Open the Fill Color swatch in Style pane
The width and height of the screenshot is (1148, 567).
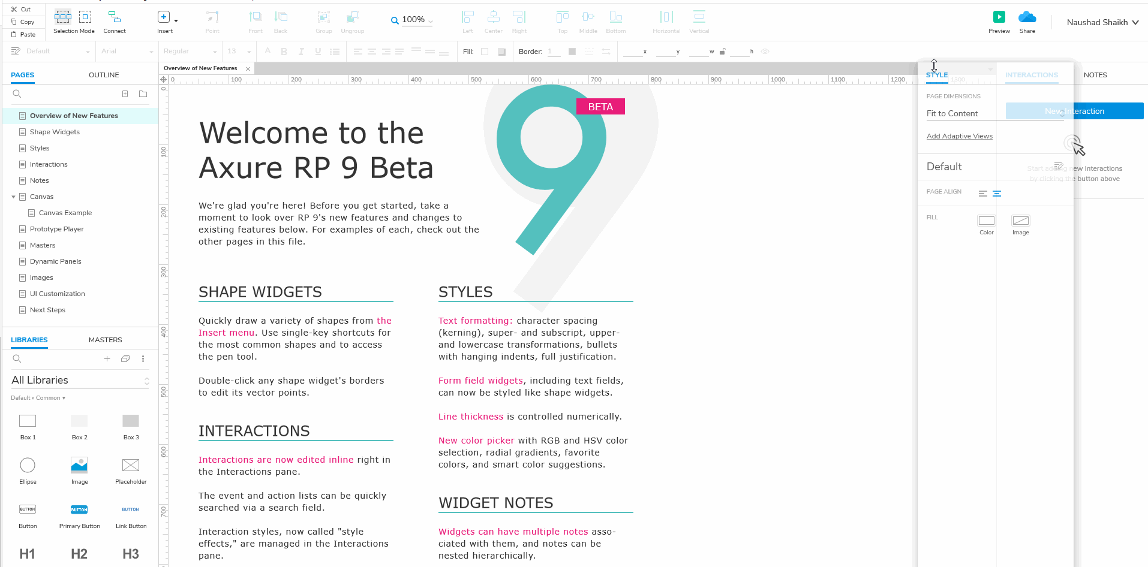coord(986,221)
